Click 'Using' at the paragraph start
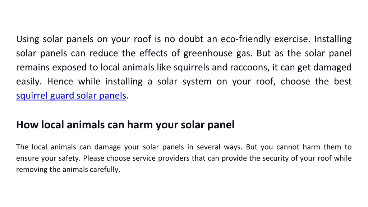This screenshot has height=207, width=368. pos(27,39)
